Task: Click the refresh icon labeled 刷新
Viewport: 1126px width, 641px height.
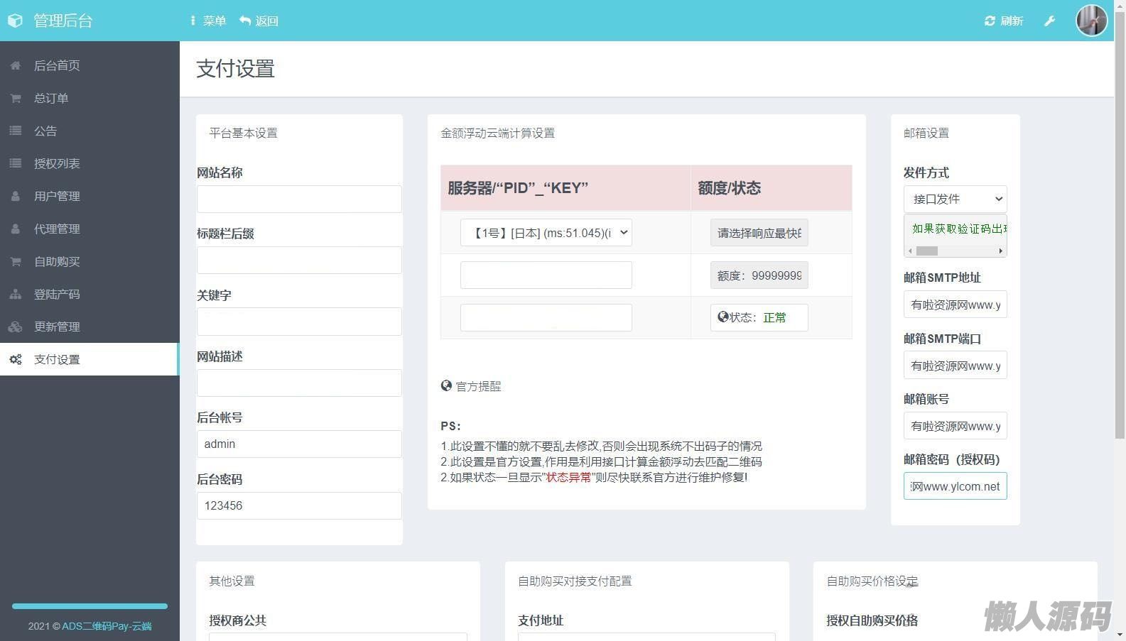Action: point(990,21)
